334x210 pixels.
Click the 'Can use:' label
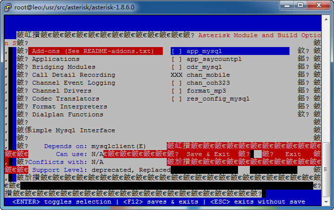[72, 154]
